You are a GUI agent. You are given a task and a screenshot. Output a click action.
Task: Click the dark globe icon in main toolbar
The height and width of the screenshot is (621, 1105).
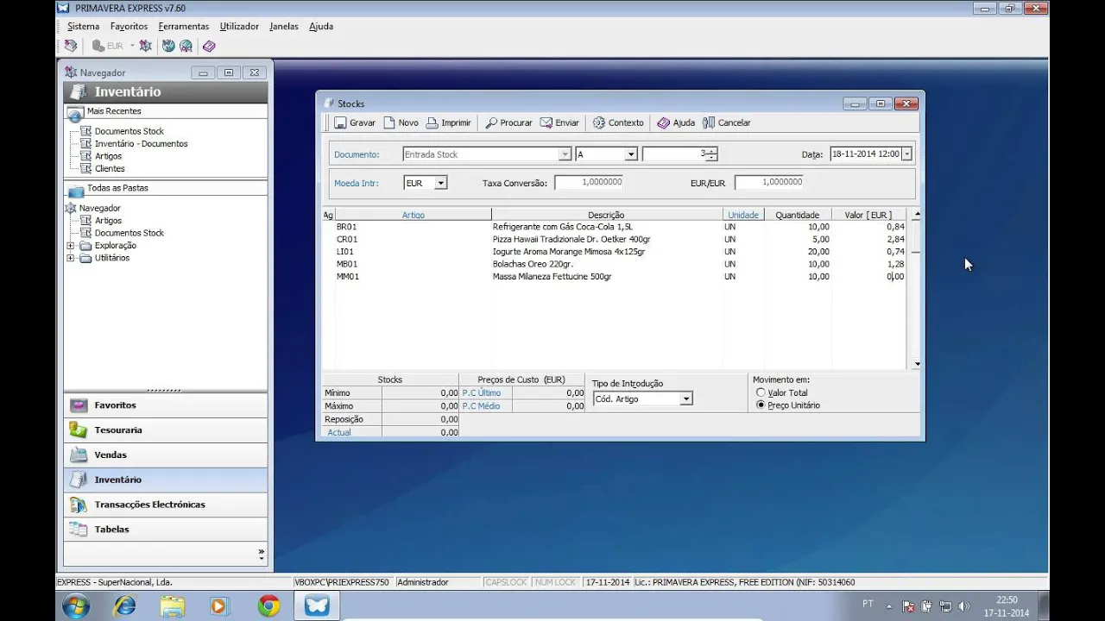click(x=168, y=46)
